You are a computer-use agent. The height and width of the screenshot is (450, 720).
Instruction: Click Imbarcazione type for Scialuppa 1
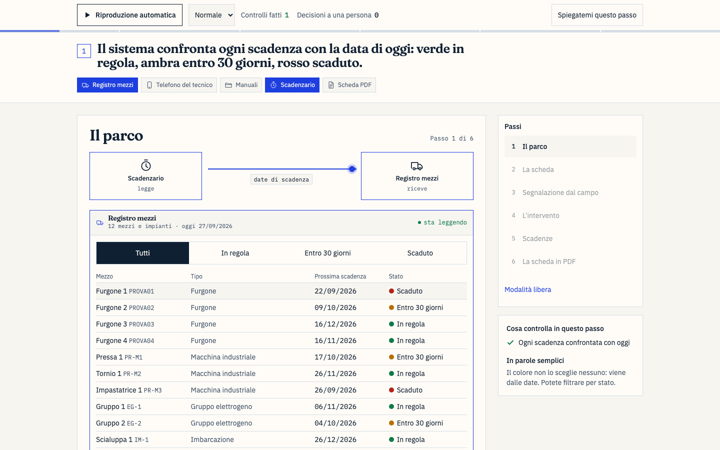pyautogui.click(x=212, y=439)
